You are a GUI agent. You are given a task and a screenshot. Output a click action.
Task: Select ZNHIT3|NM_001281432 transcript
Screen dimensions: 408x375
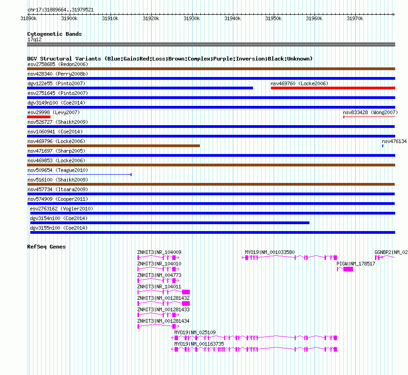click(x=163, y=303)
